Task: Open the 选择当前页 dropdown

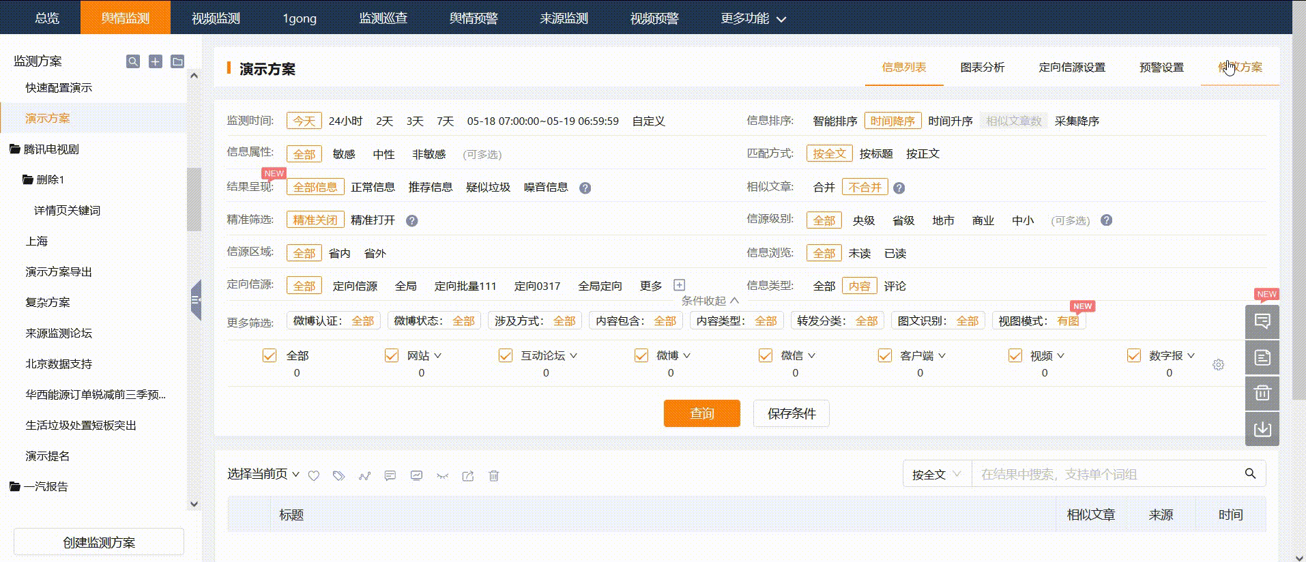Action: coord(263,474)
